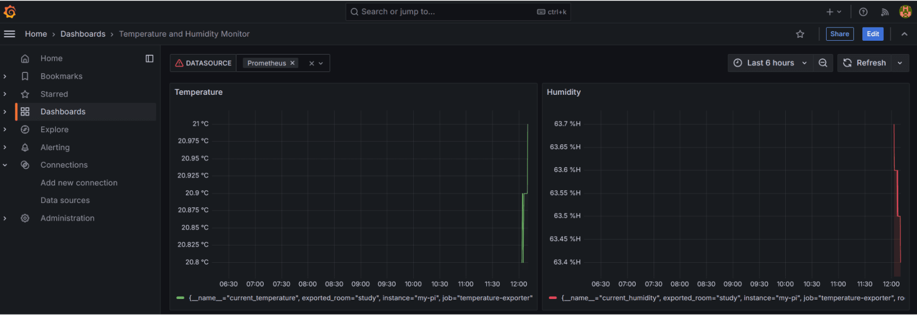Click the Share button

(x=839, y=34)
